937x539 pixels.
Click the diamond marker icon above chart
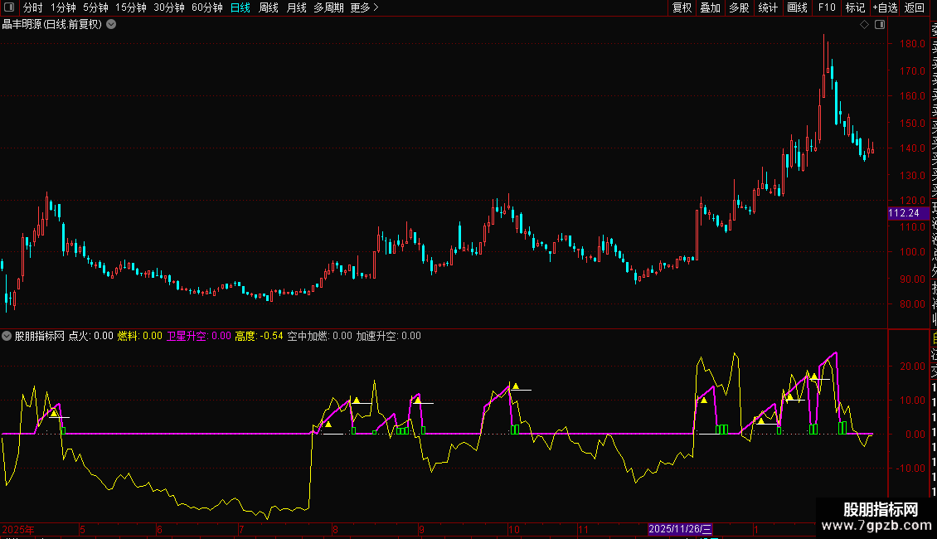(x=864, y=25)
